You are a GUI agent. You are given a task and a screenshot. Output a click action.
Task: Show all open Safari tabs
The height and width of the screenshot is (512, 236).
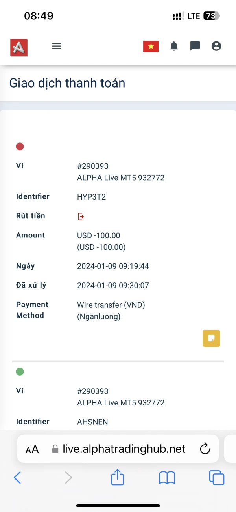coord(216,478)
